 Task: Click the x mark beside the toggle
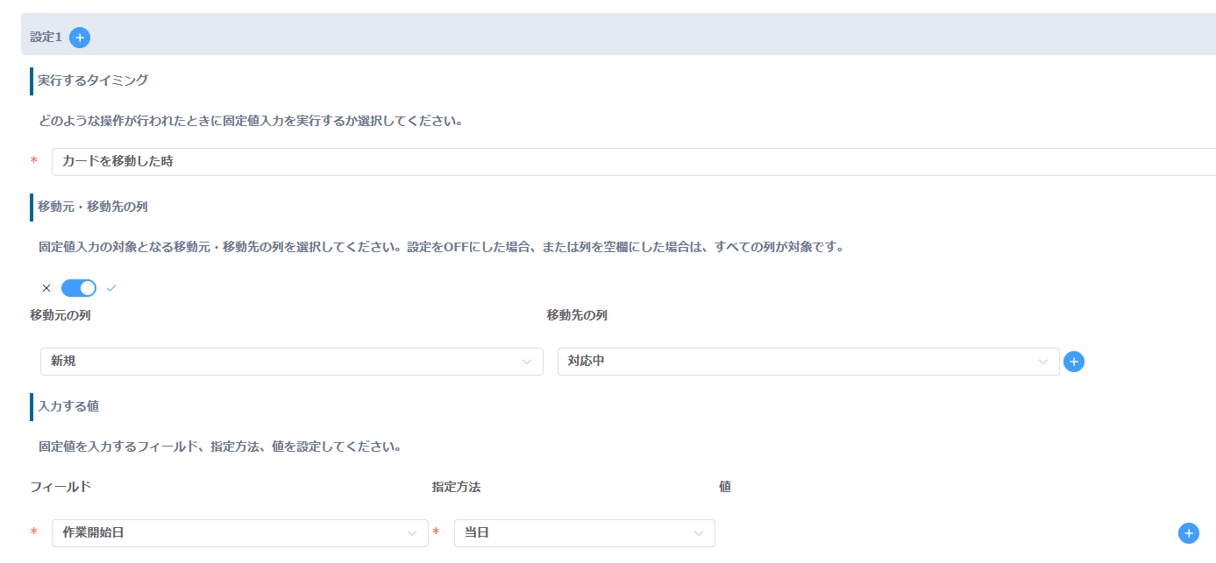(x=46, y=288)
